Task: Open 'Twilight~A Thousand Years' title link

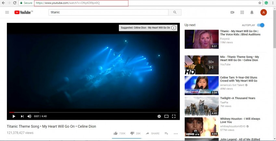Action: pos(238,98)
